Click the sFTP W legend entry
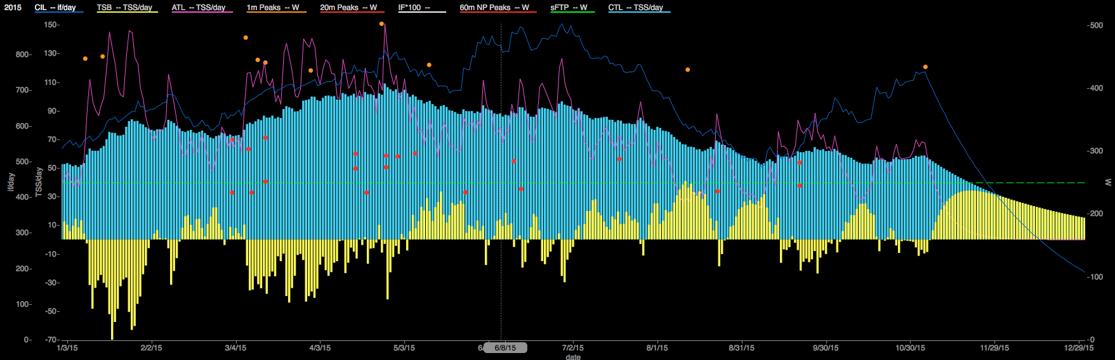Viewport: 1115px width, 360px height. (569, 8)
